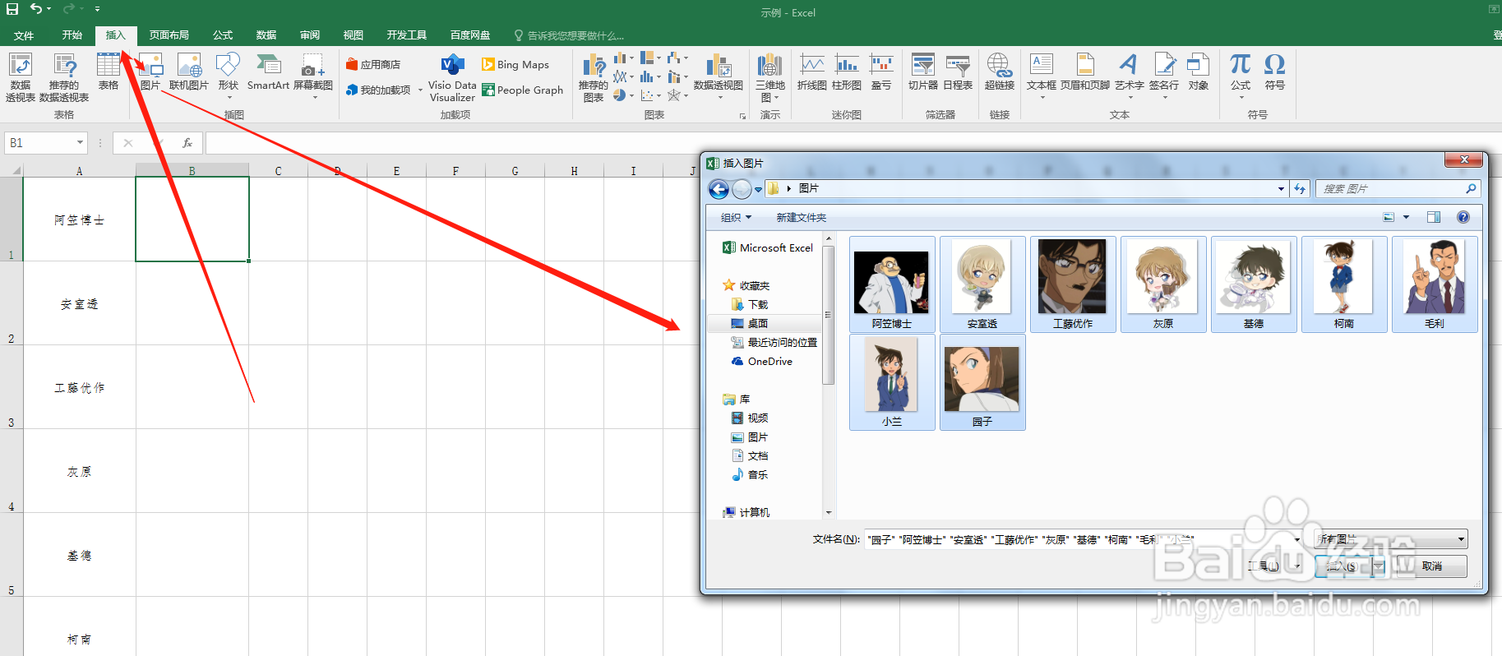Select the 毛利 picture thumbnail

(1435, 284)
